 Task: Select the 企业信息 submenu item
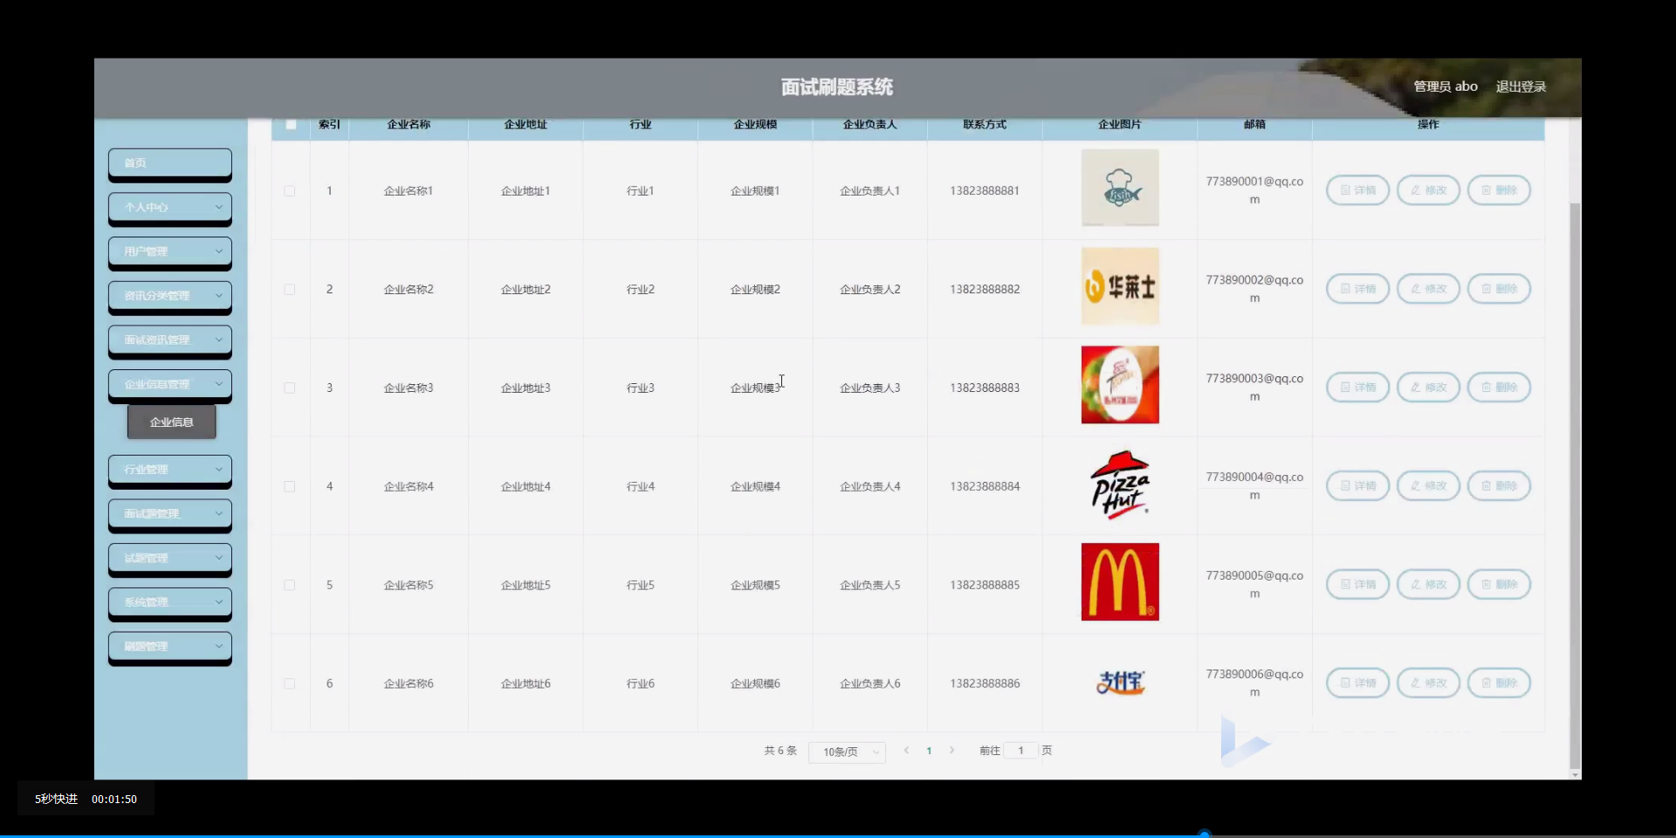[171, 422]
